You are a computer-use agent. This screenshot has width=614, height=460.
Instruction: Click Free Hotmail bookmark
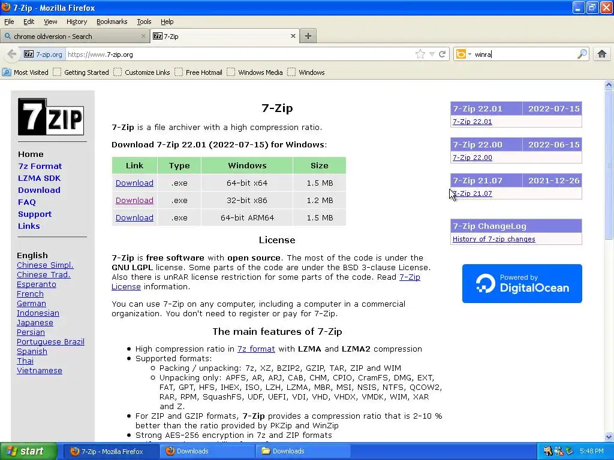coord(198,72)
